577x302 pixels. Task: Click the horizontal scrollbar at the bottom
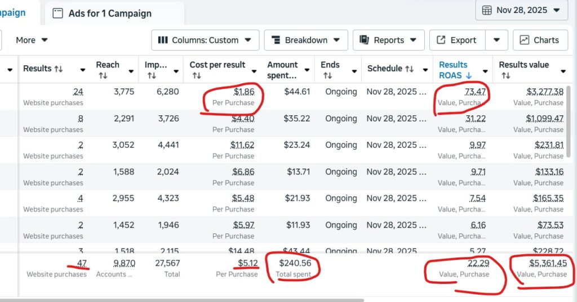click(x=225, y=299)
